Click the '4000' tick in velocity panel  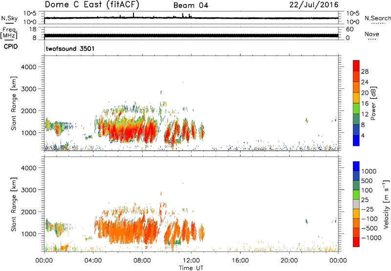(29, 168)
